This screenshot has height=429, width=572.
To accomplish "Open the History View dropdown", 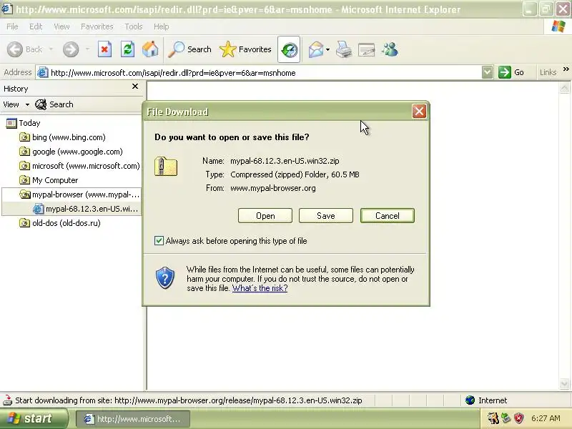I will 27,104.
